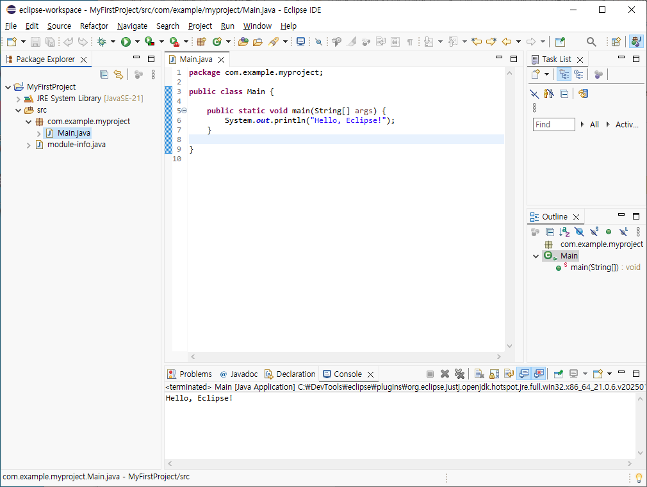This screenshot has width=647, height=487.
Task: Click the Next Edit Location arrow icon
Action: pyautogui.click(x=491, y=42)
